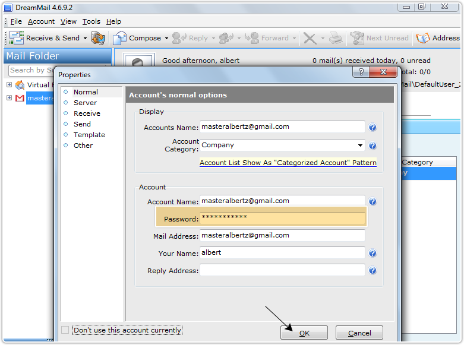Viewport: 464px width, 345px height.
Task: Check Don't use this account currently
Action: [65, 330]
